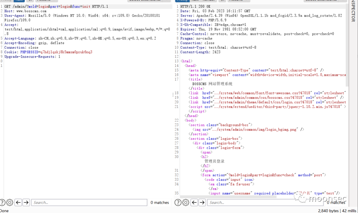Click the login_bgimg.png img line
358x213 pixels.
(248, 130)
